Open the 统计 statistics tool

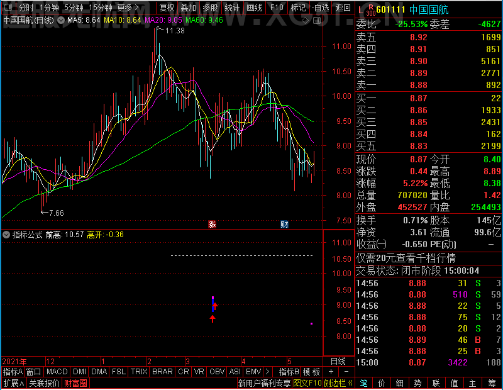[232, 8]
